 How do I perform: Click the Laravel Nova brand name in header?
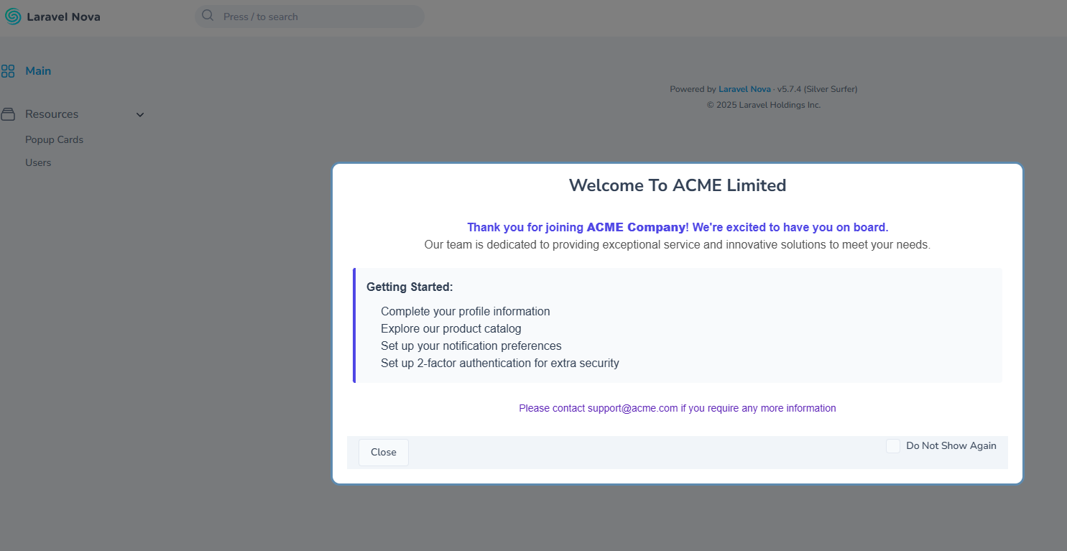[63, 17]
